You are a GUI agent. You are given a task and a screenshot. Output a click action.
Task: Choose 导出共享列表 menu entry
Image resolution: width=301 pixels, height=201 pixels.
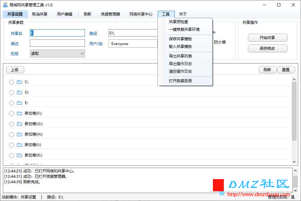click(180, 56)
